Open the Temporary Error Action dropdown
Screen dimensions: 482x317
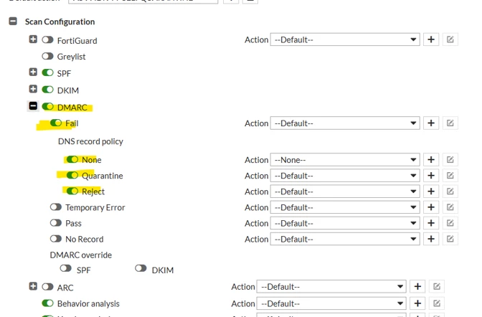[x=345, y=207]
